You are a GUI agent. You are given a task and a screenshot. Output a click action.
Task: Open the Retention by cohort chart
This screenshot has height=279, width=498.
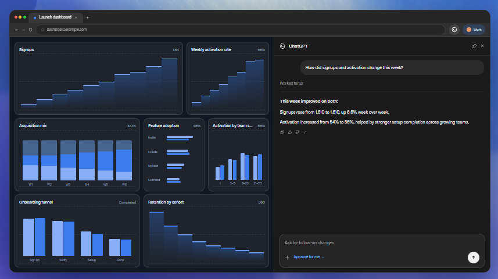pyautogui.click(x=206, y=231)
